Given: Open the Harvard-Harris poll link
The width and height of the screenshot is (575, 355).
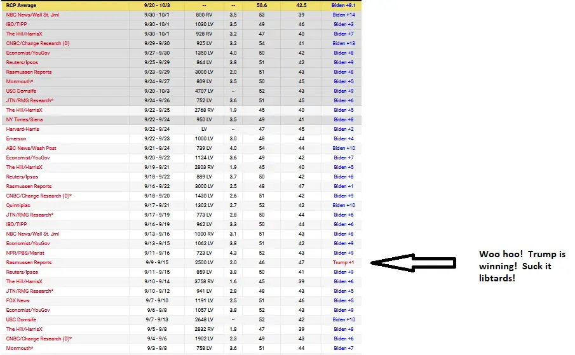Looking at the screenshot, I should click(22, 129).
